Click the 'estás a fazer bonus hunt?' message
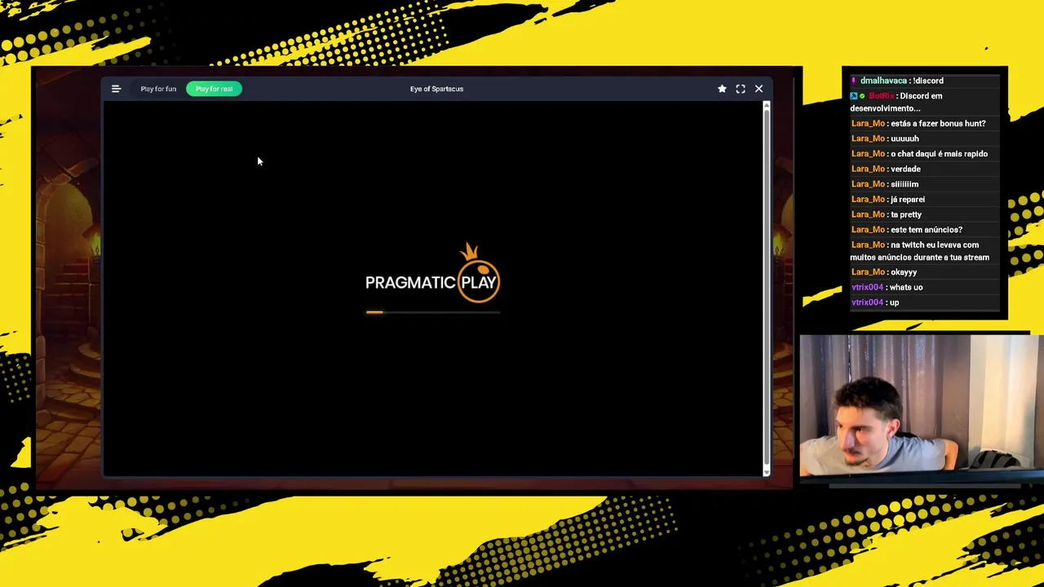Screen dimensions: 1044x587 (x=938, y=123)
